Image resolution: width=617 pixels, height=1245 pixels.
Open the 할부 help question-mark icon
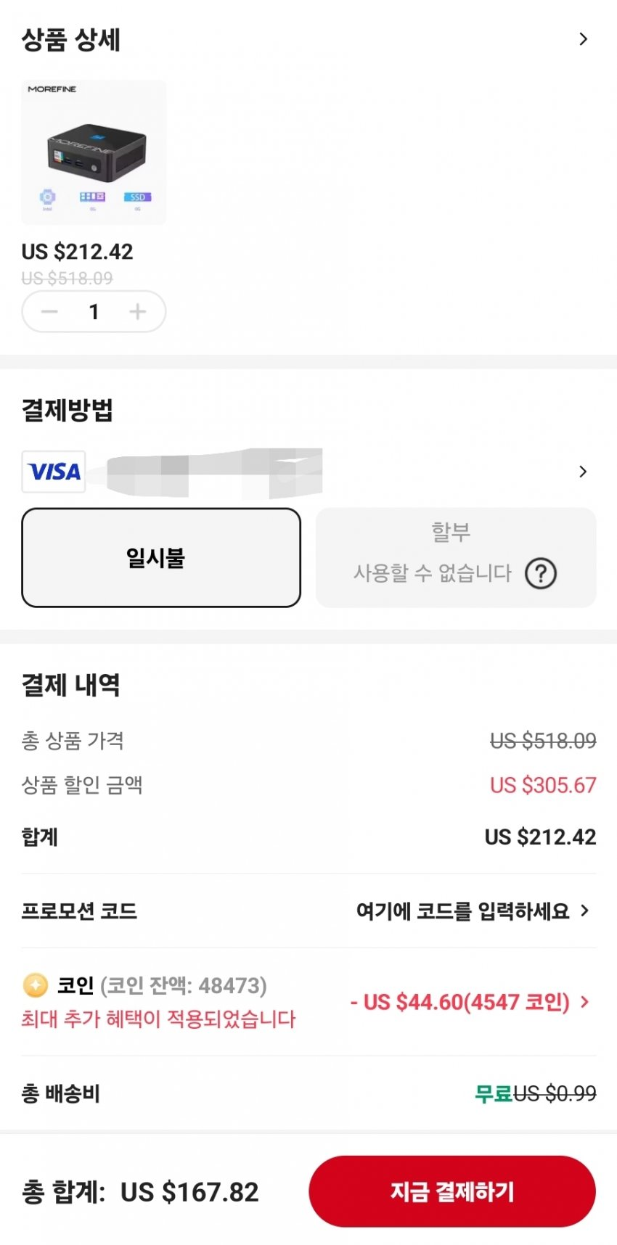541,574
